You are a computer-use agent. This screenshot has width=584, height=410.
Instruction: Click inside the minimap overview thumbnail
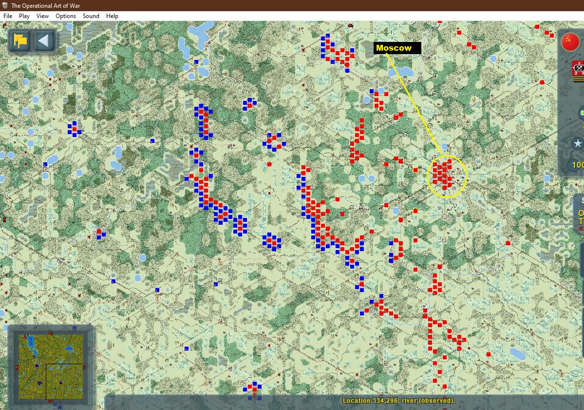(x=51, y=367)
